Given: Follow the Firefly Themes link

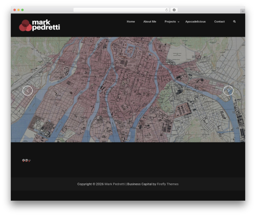Looking at the screenshot, I should coord(167,184).
